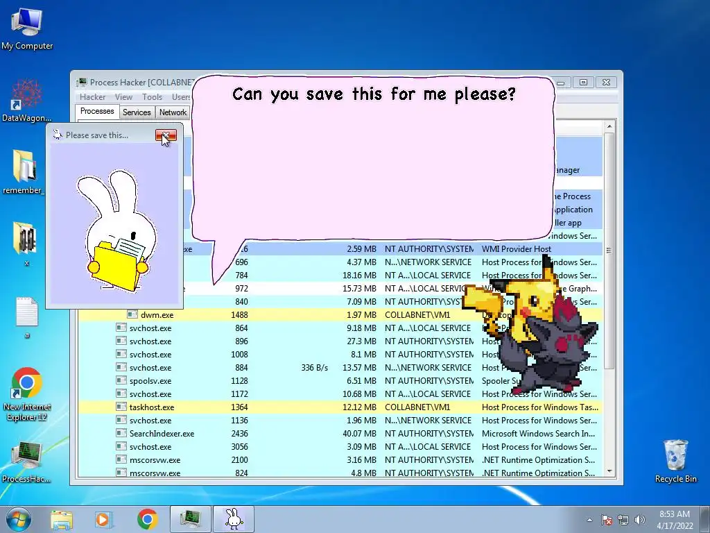Switch to the Services tab
710x533 pixels.
coord(137,112)
